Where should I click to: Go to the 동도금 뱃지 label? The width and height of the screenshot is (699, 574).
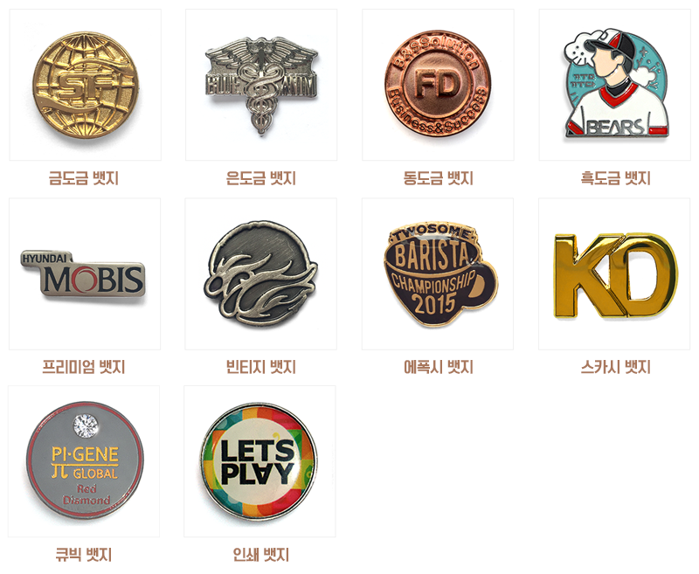[439, 178]
